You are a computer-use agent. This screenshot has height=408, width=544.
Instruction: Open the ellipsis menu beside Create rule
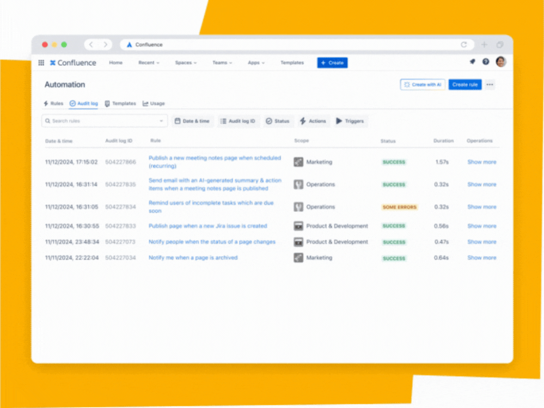[490, 84]
